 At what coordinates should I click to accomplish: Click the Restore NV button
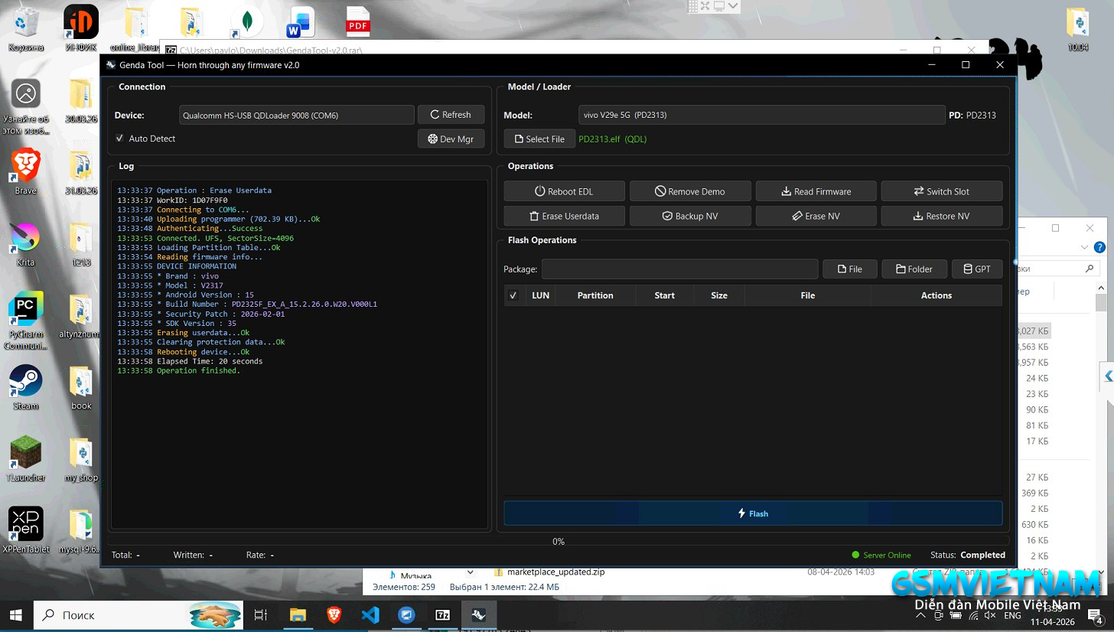pyautogui.click(x=941, y=216)
